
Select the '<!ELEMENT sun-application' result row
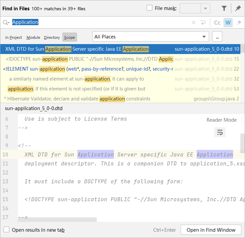(x=120, y=69)
